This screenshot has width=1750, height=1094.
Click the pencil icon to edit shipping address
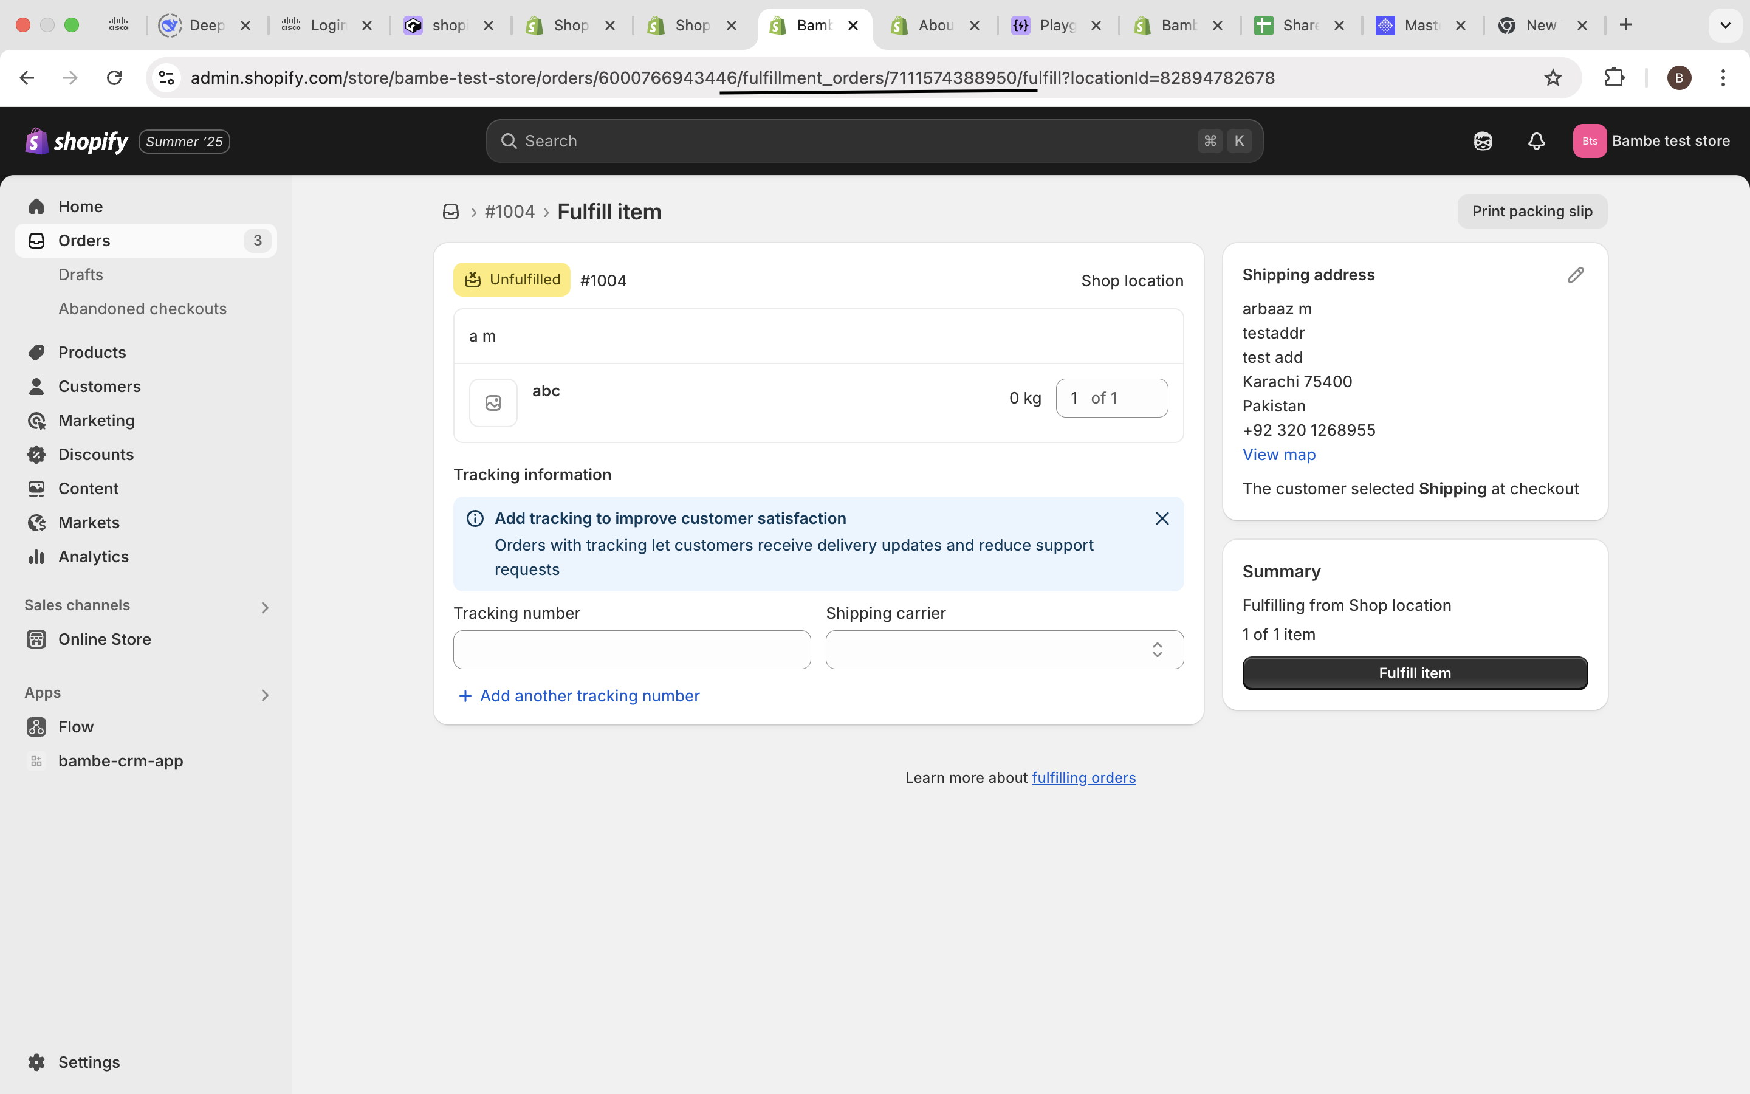click(1576, 275)
